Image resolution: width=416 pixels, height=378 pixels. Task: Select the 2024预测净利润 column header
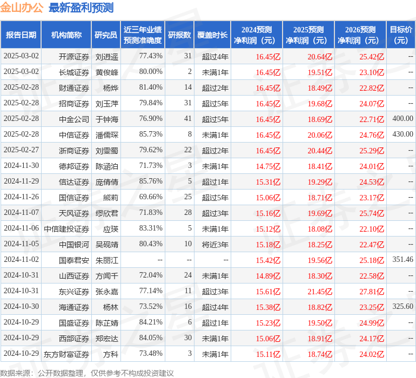(257, 35)
